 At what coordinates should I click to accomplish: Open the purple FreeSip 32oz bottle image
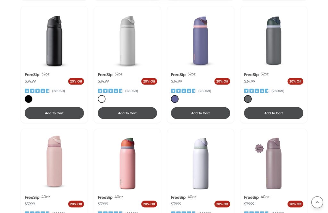(x=201, y=41)
